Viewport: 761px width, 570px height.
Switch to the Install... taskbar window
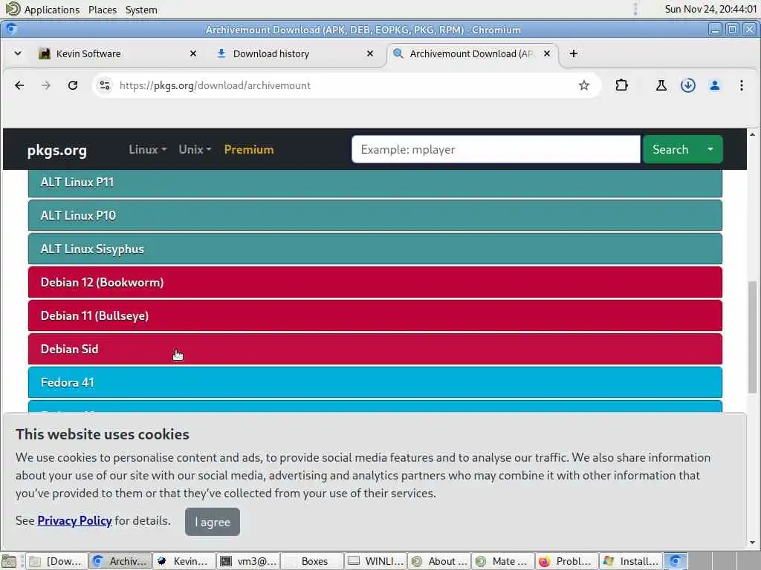click(630, 561)
